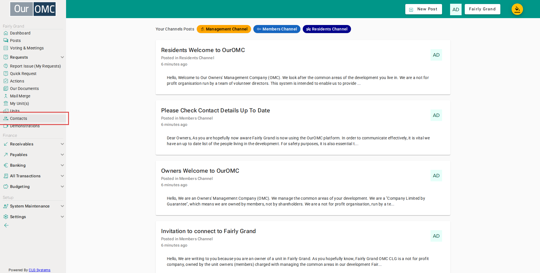Select the My Unit(s) building icon
This screenshot has width=540, height=273.
pos(6,103)
